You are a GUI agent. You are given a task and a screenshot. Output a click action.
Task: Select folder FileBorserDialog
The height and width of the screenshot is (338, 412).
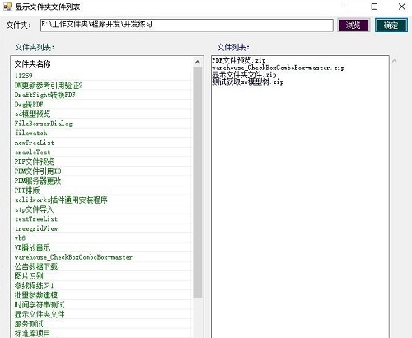(101, 124)
